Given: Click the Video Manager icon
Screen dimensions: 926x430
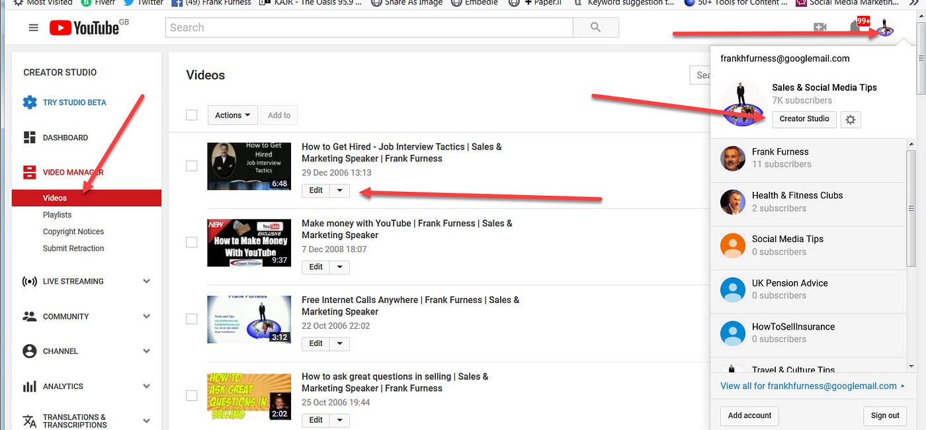Looking at the screenshot, I should click(x=30, y=173).
